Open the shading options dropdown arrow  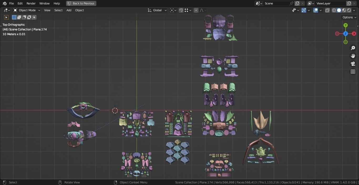pyautogui.click(x=354, y=10)
